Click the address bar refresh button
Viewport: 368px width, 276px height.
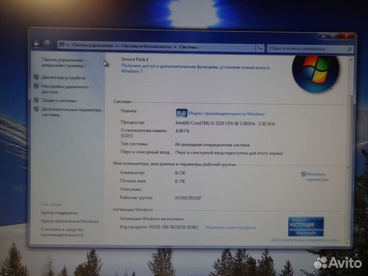pyautogui.click(x=260, y=48)
